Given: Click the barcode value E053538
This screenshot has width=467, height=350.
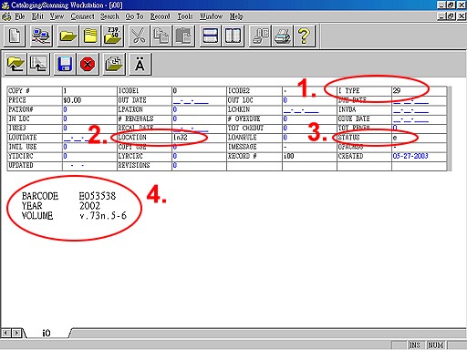Looking at the screenshot, I should [98, 196].
